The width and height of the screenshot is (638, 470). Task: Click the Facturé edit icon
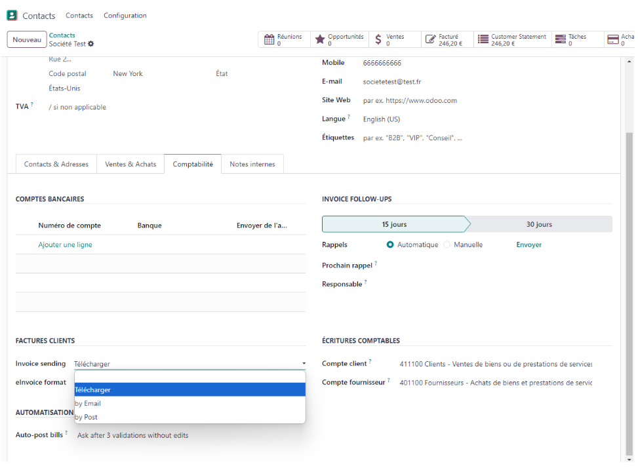coord(430,39)
